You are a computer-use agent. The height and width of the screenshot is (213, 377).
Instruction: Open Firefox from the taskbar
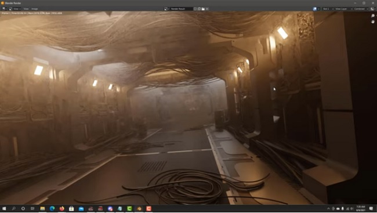click(x=62, y=208)
